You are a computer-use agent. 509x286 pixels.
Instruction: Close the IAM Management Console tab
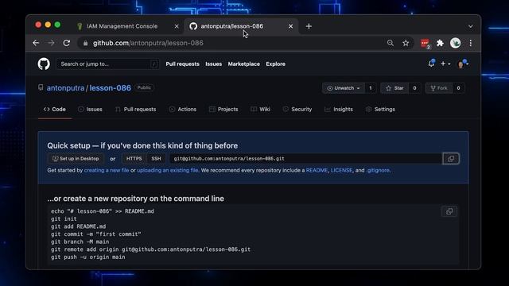pos(177,26)
